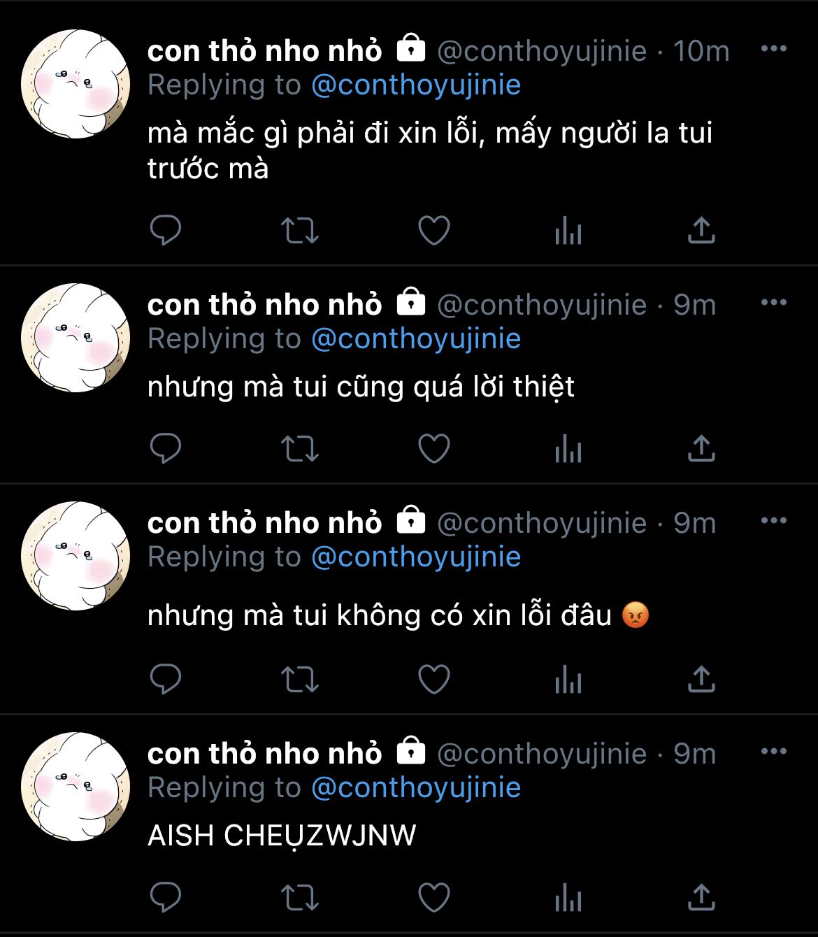
Task: Open profile picture on the first tweet
Action: 76,84
